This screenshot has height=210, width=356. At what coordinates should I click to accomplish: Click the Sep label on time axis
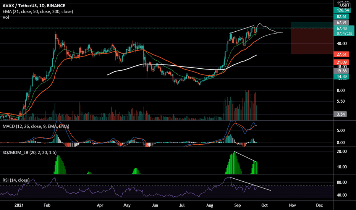click(x=237, y=205)
